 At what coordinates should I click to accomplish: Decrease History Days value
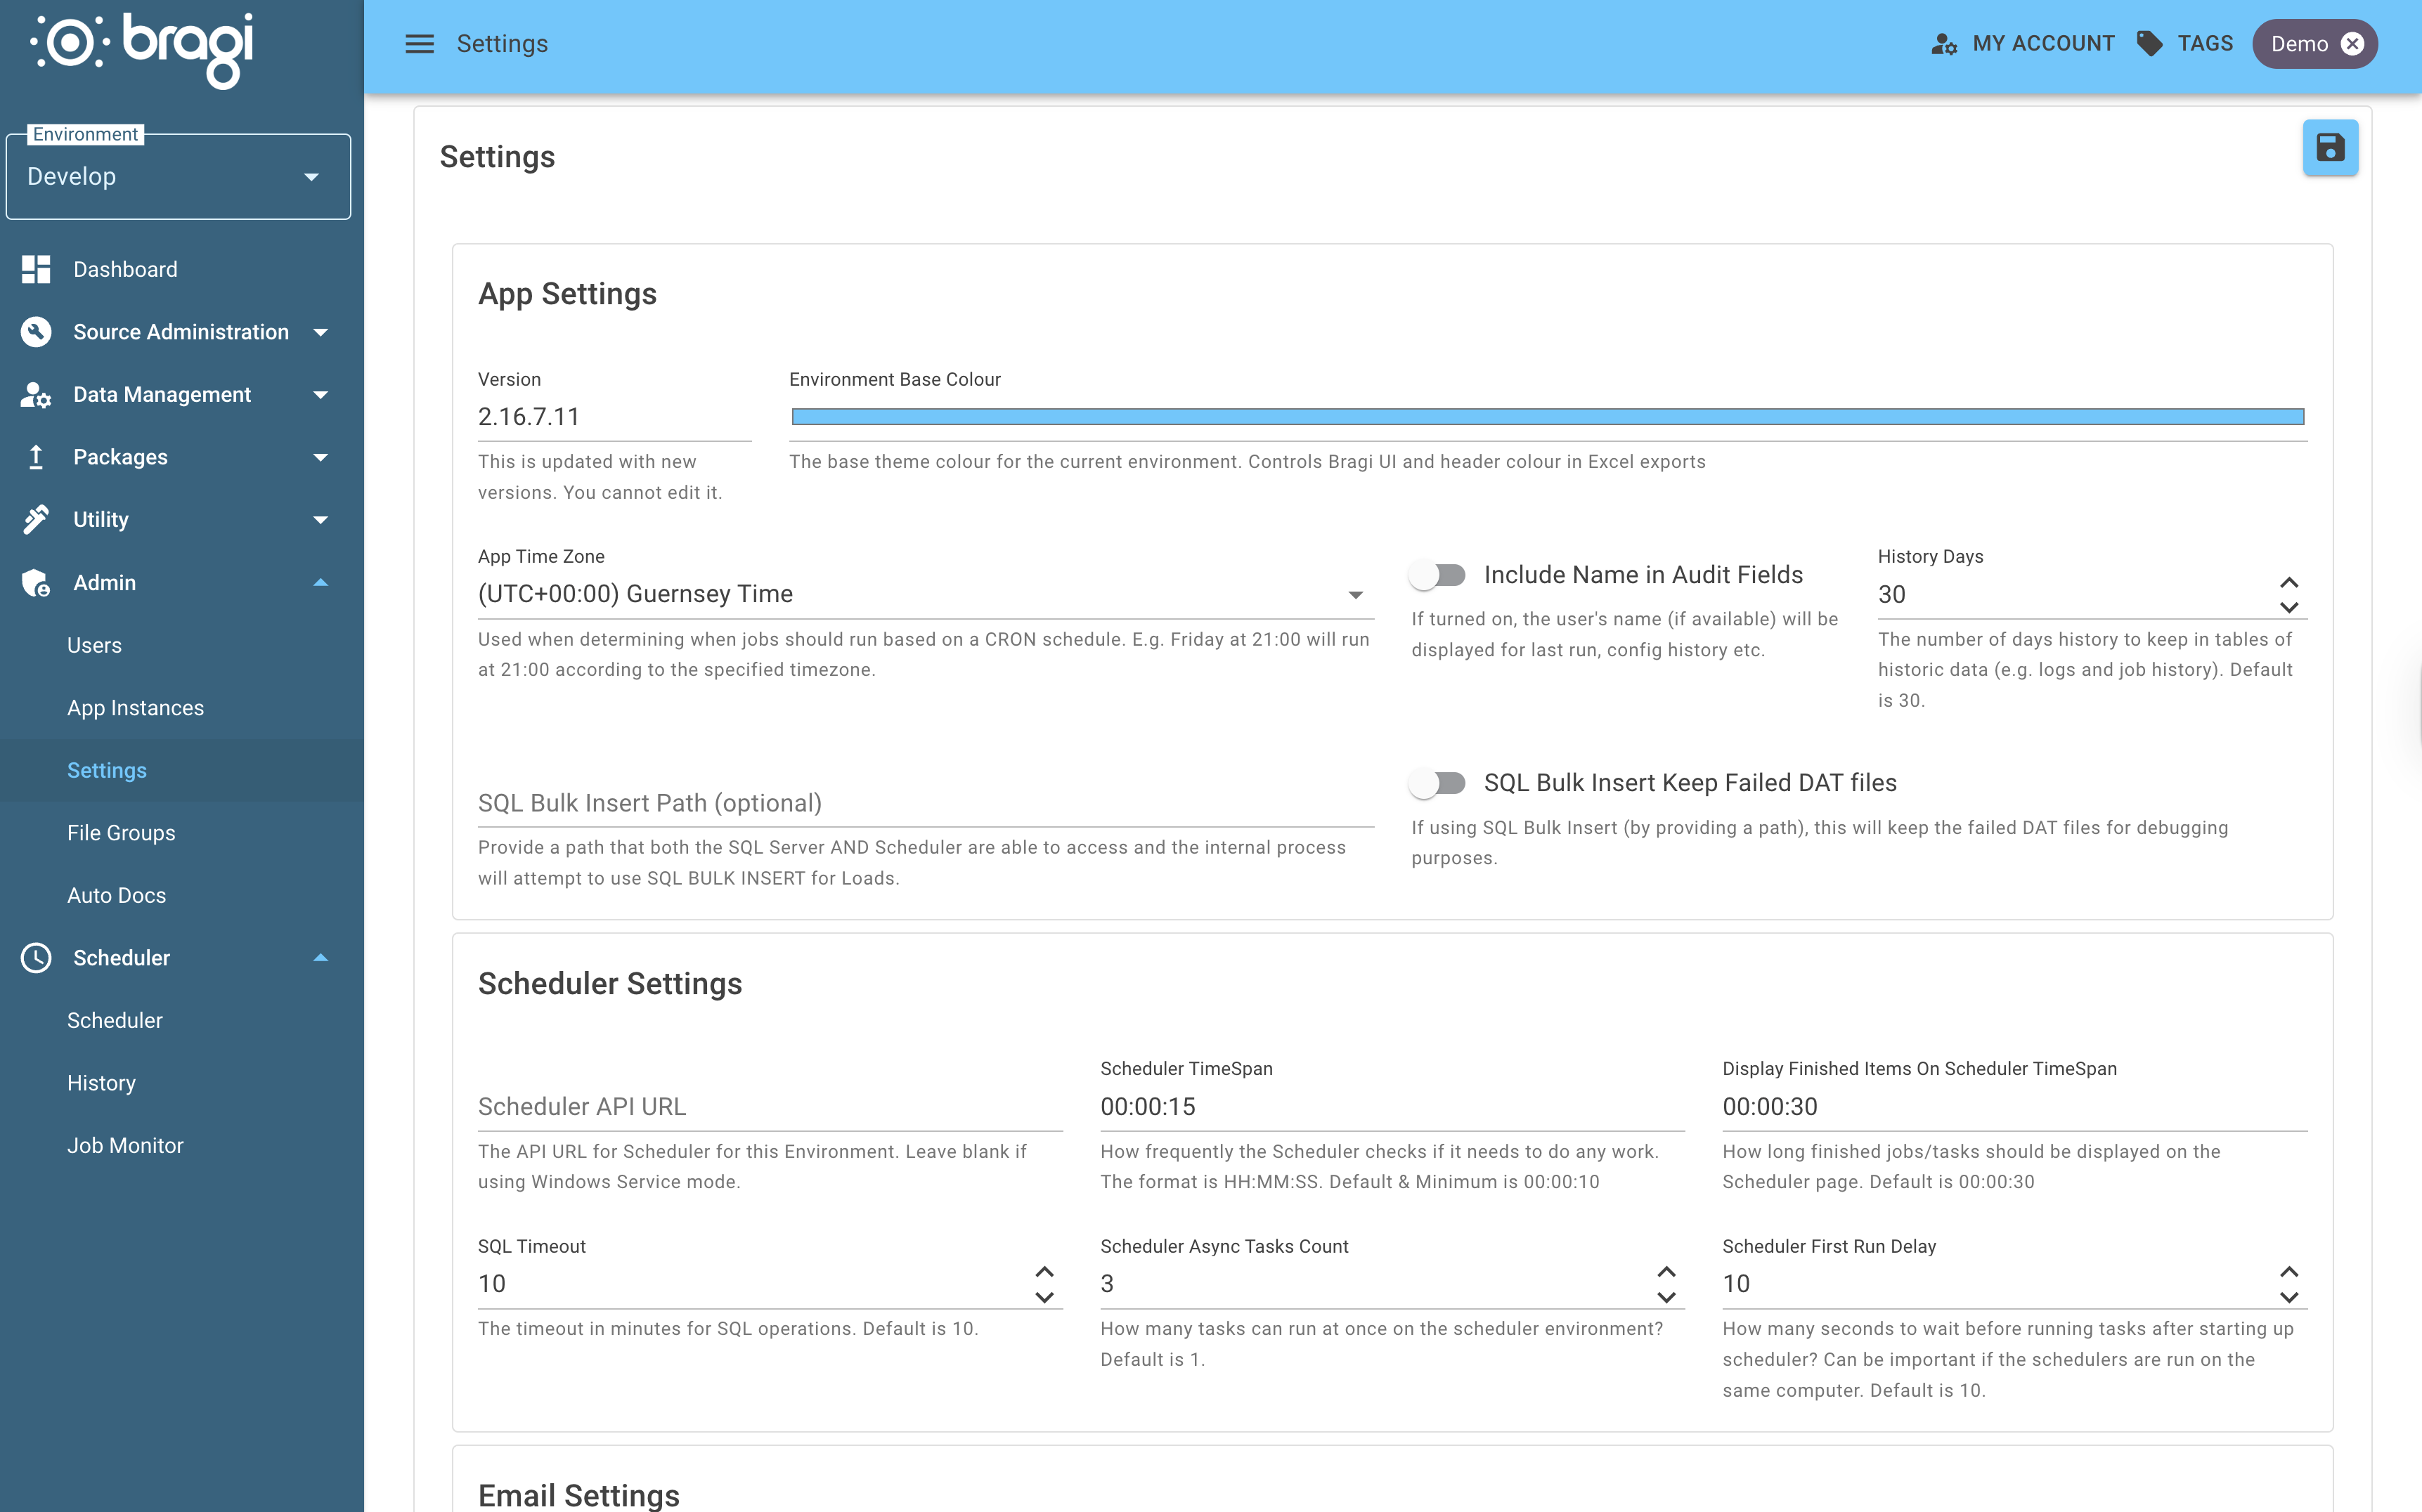click(x=2289, y=607)
